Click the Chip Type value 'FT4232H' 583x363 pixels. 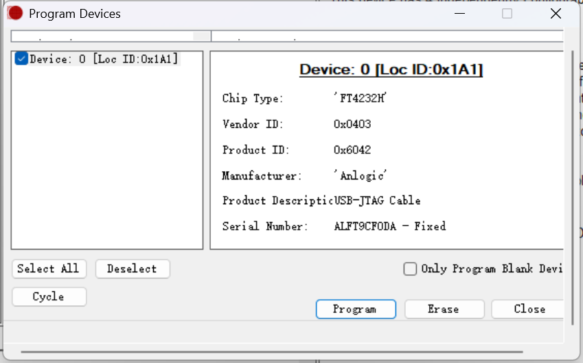tap(360, 98)
